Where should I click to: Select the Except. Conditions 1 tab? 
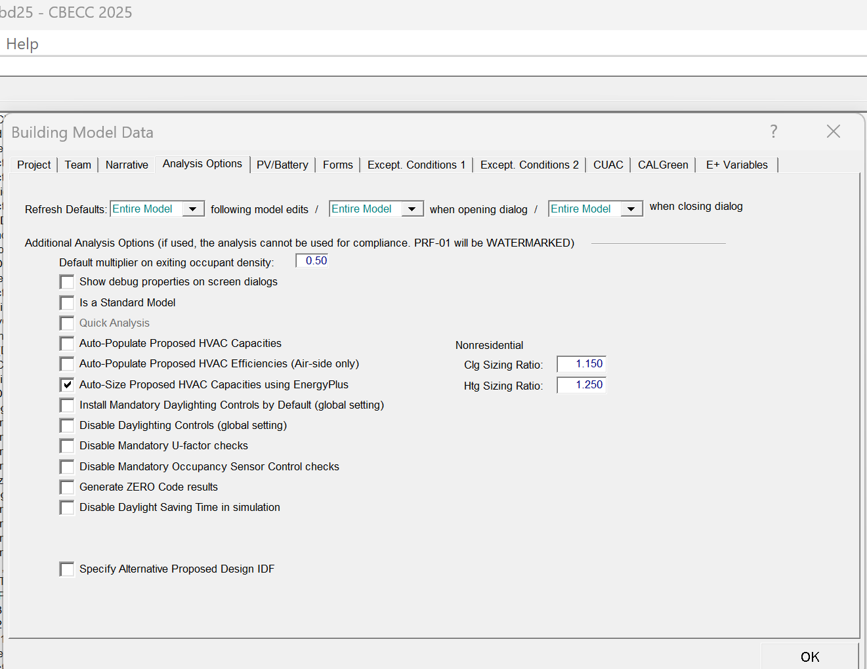[416, 165]
